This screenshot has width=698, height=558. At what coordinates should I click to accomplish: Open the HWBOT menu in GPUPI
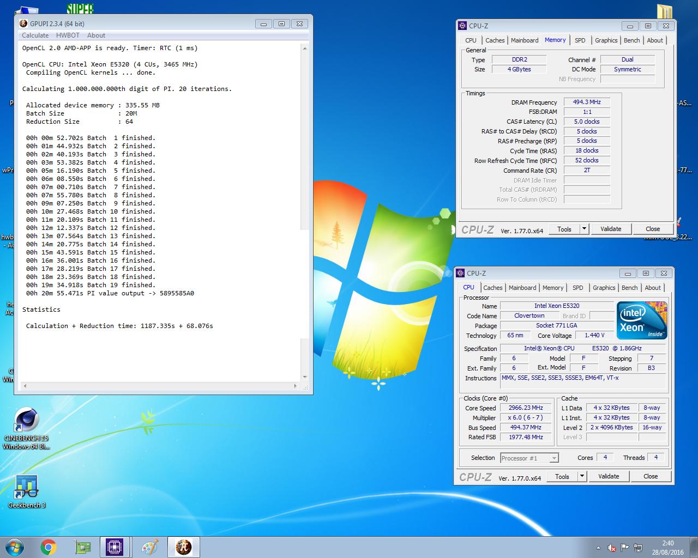[x=68, y=35]
